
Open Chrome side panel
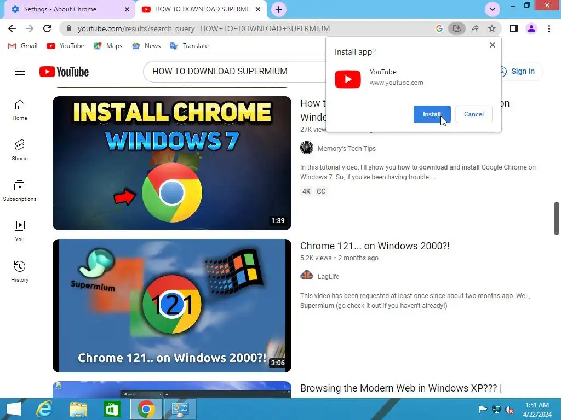514,28
